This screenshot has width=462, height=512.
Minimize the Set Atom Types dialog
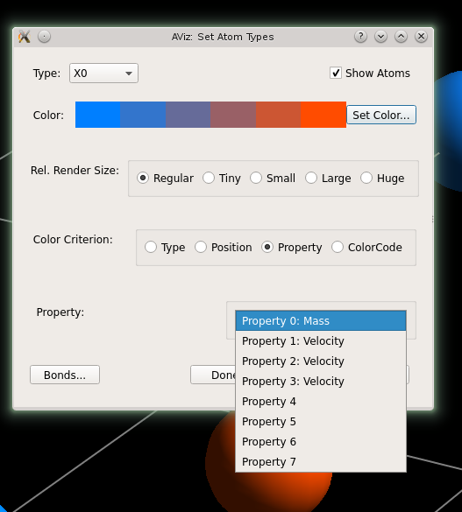[381, 37]
